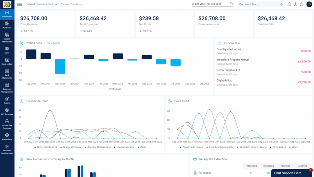Open Supplier Statements from sidebar
314x177 pixels.
(7, 38)
